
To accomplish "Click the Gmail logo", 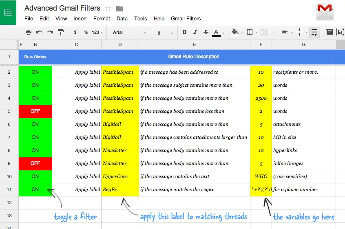I will (x=325, y=12).
